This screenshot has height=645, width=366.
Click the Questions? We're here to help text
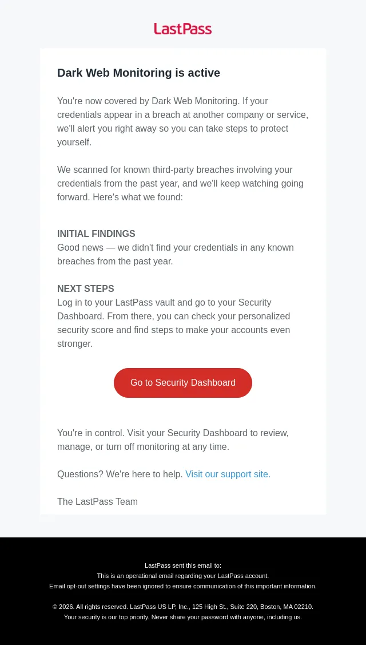[120, 474]
